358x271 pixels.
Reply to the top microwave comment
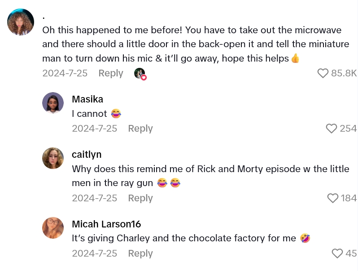pyautogui.click(x=111, y=73)
